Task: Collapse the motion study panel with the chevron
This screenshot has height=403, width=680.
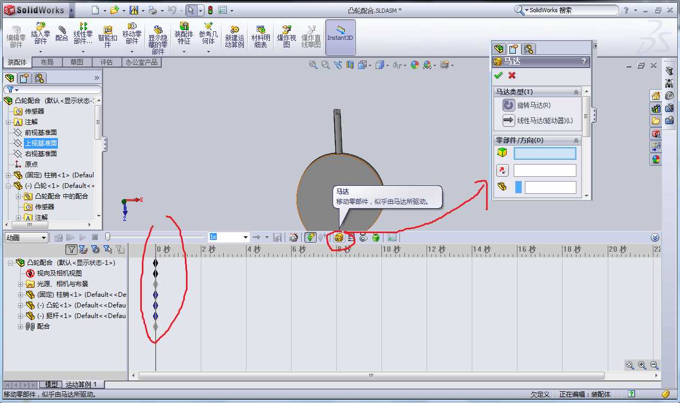Action: pyautogui.click(x=655, y=237)
